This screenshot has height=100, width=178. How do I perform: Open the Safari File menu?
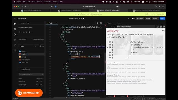point(24,2)
